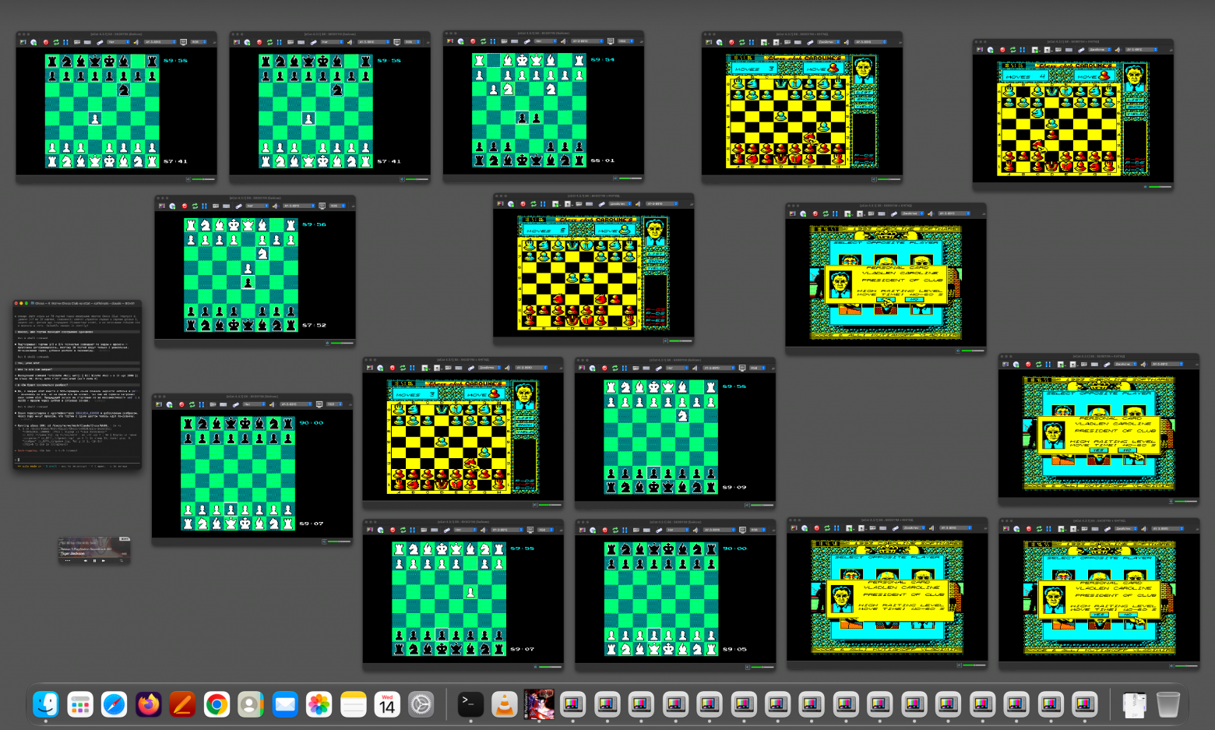Open Finder from the Dock
The height and width of the screenshot is (730, 1215).
click(x=46, y=705)
